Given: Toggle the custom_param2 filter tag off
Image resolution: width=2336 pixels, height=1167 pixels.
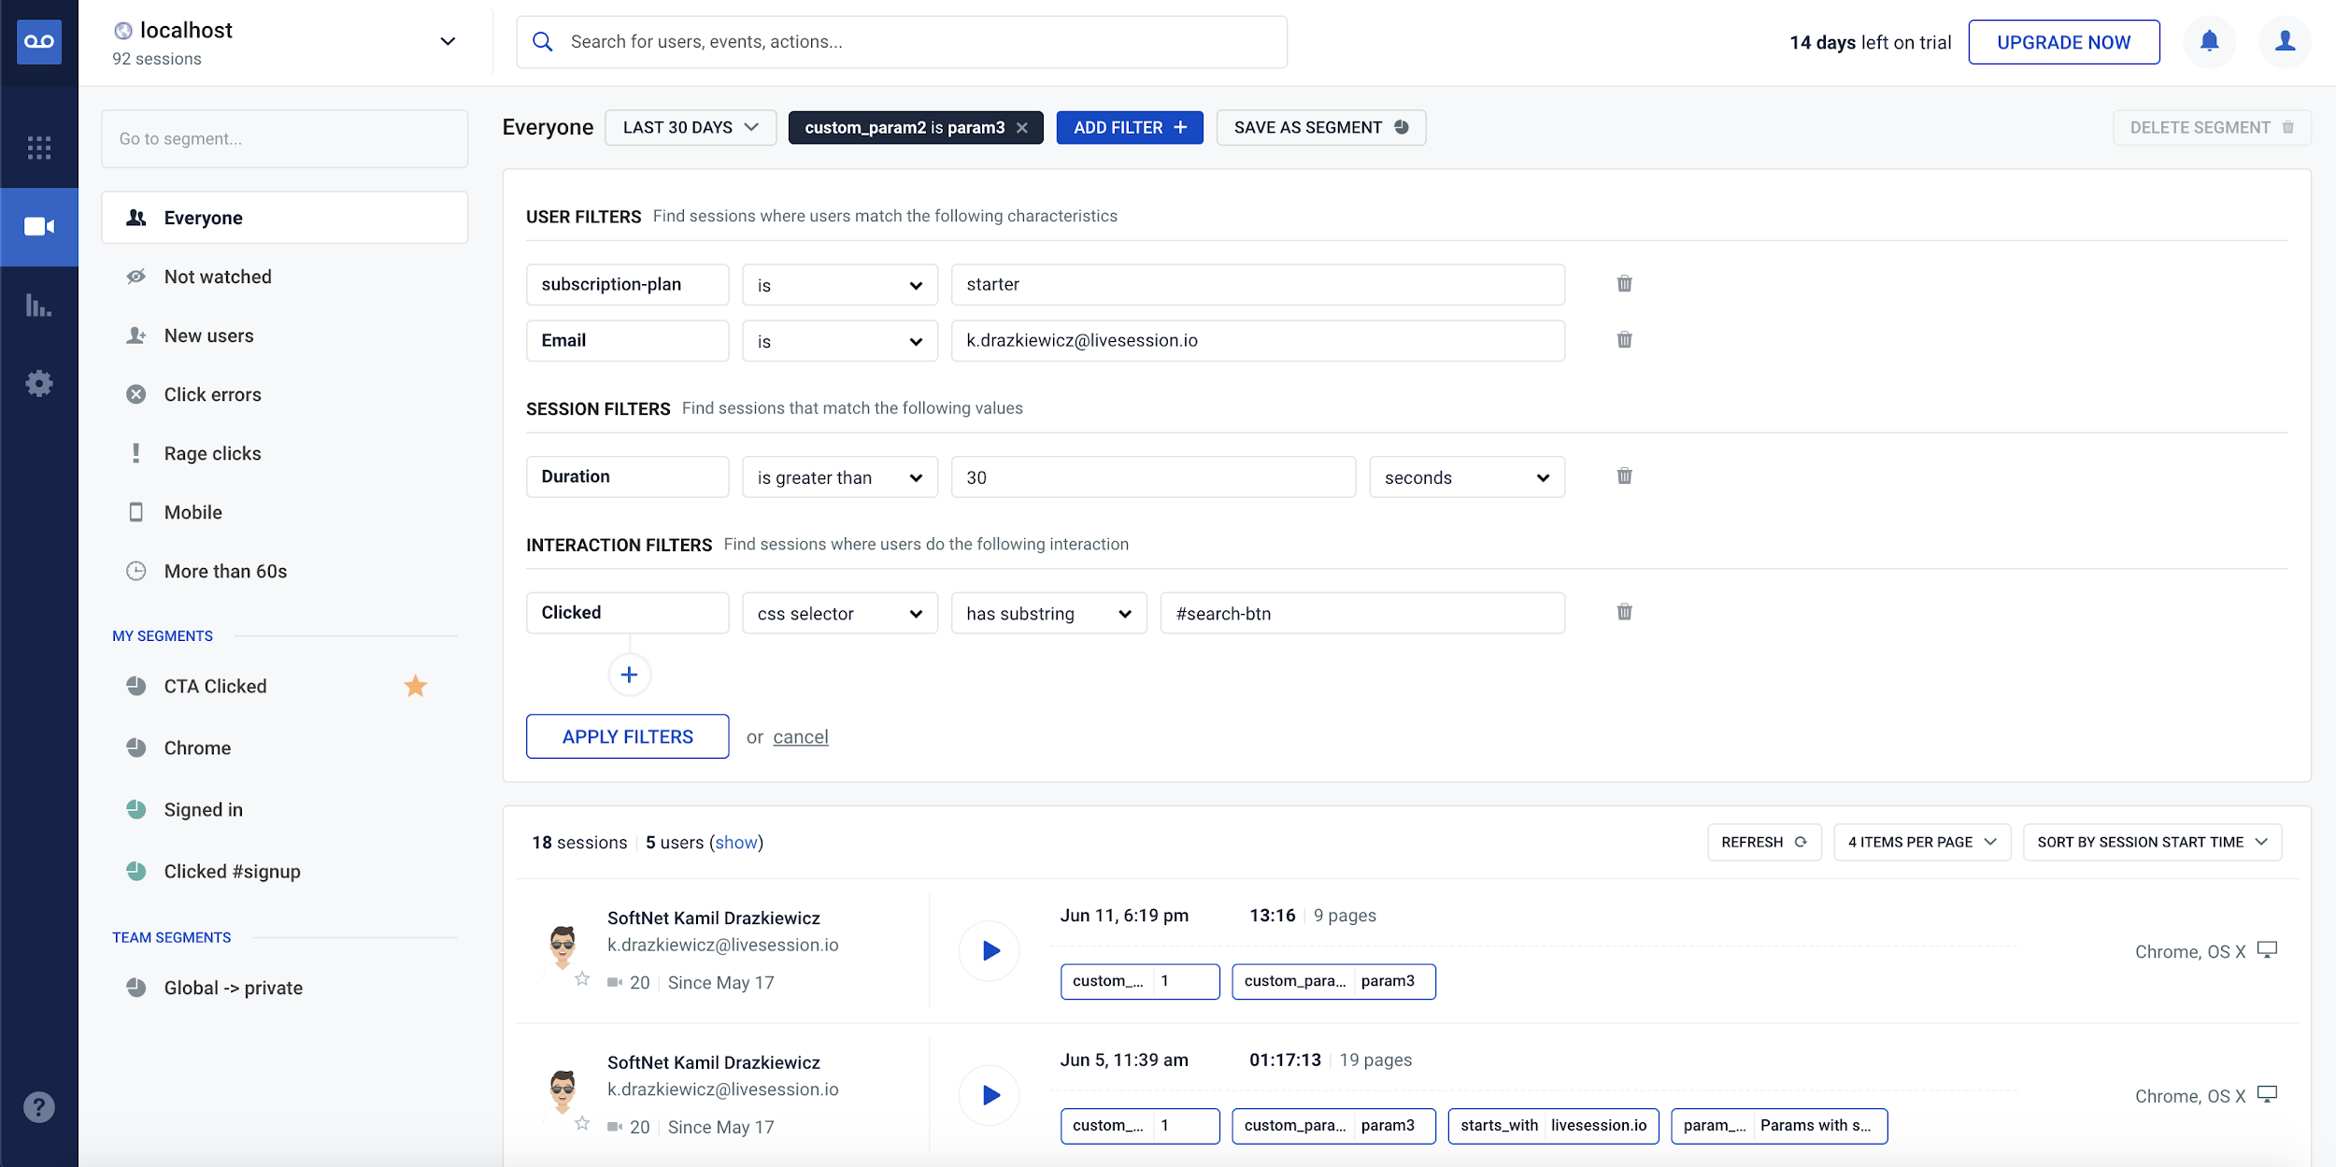Looking at the screenshot, I should (x=1022, y=127).
